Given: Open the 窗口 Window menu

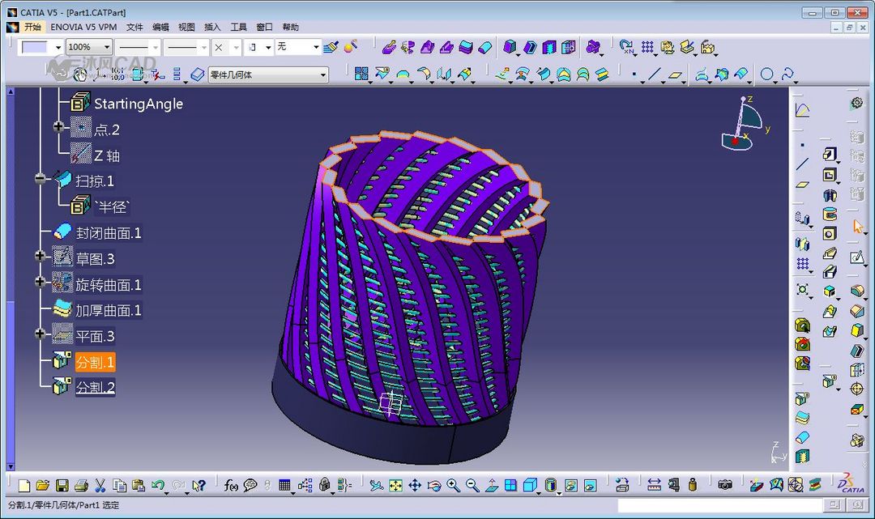Looking at the screenshot, I should pos(264,27).
